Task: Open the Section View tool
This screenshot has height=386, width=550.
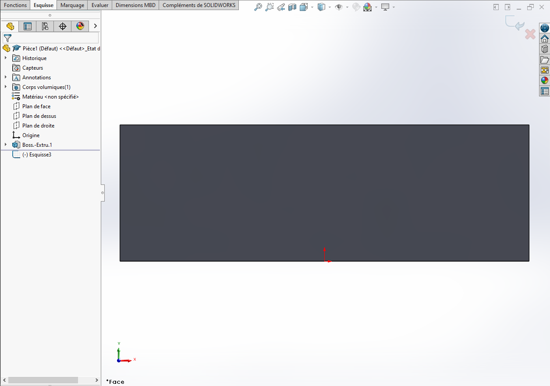Action: 292,7
